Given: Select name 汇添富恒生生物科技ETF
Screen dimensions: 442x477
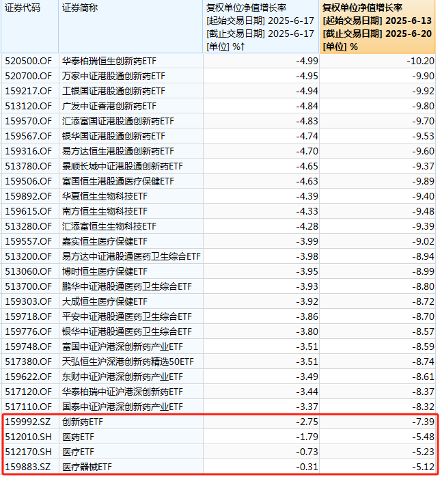Looking at the screenshot, I should point(109,226).
